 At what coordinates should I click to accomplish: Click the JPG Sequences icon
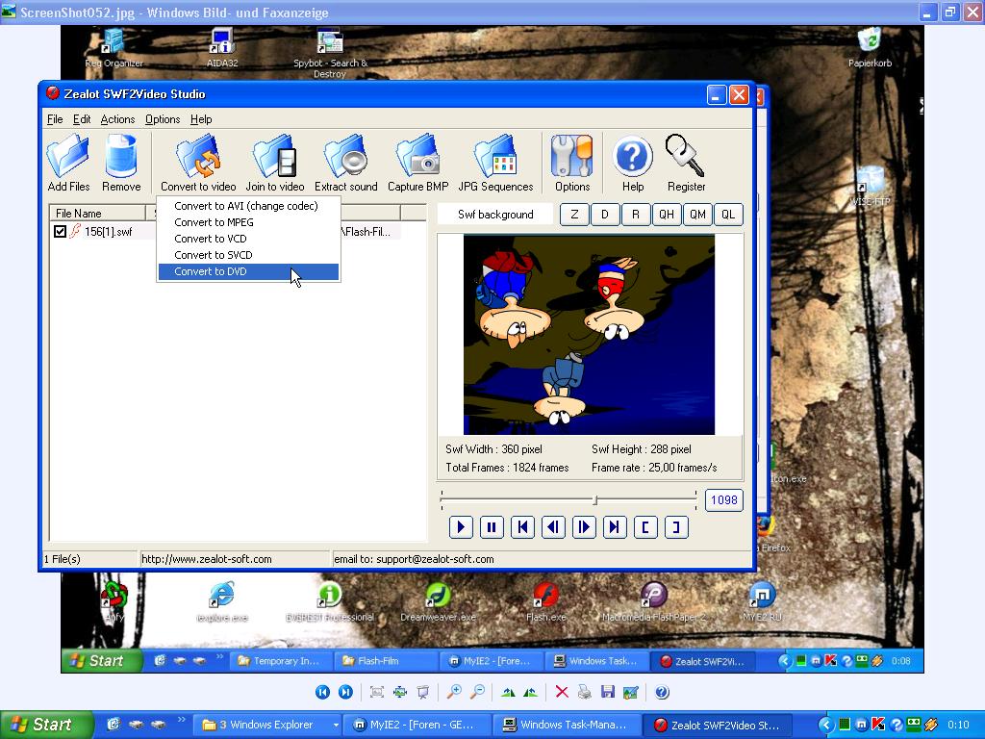495,156
